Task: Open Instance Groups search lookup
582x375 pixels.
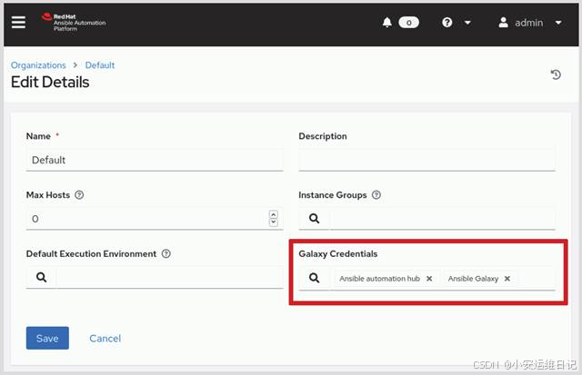Action: click(x=315, y=219)
